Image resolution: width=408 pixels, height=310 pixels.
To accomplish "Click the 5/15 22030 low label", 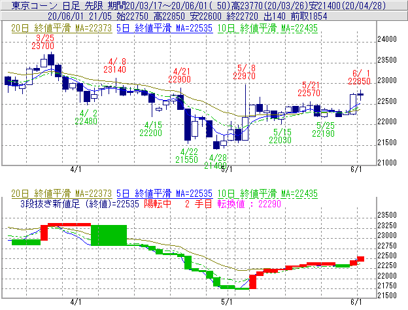I will [280, 136].
